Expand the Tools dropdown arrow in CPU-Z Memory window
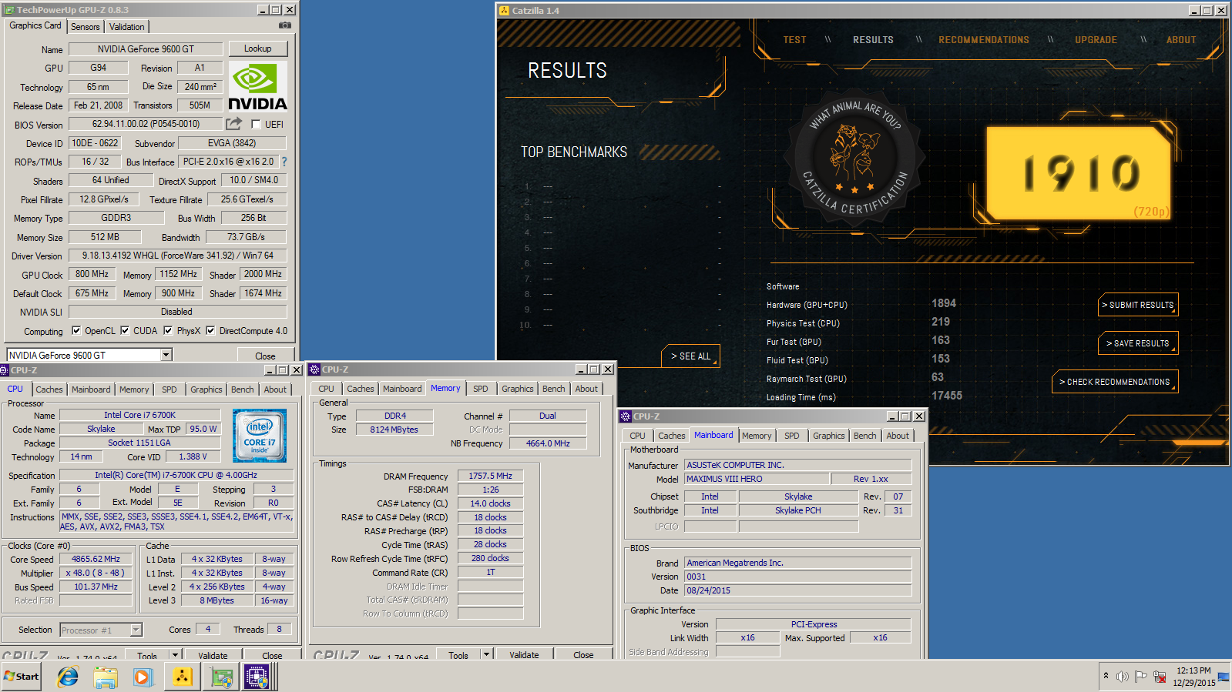Viewport: 1232px width, 692px height. 486,654
